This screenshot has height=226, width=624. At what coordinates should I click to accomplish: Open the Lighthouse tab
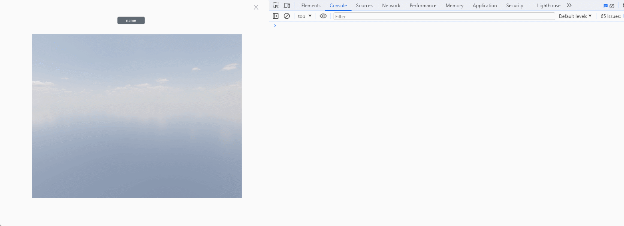click(548, 6)
